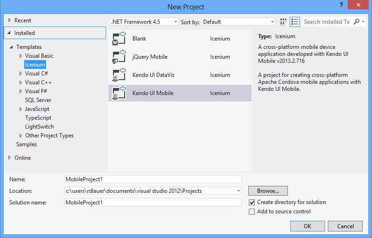Open the Location path dropdown arrow
Screen dimensions: 372x238
tap(239, 191)
